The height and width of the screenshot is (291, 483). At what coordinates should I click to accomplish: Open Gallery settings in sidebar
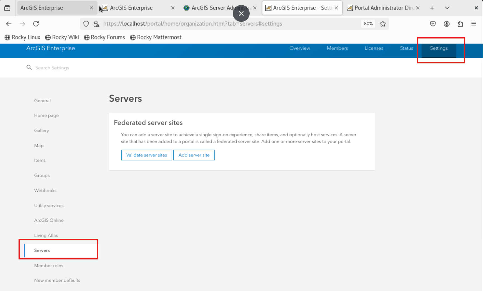41,131
